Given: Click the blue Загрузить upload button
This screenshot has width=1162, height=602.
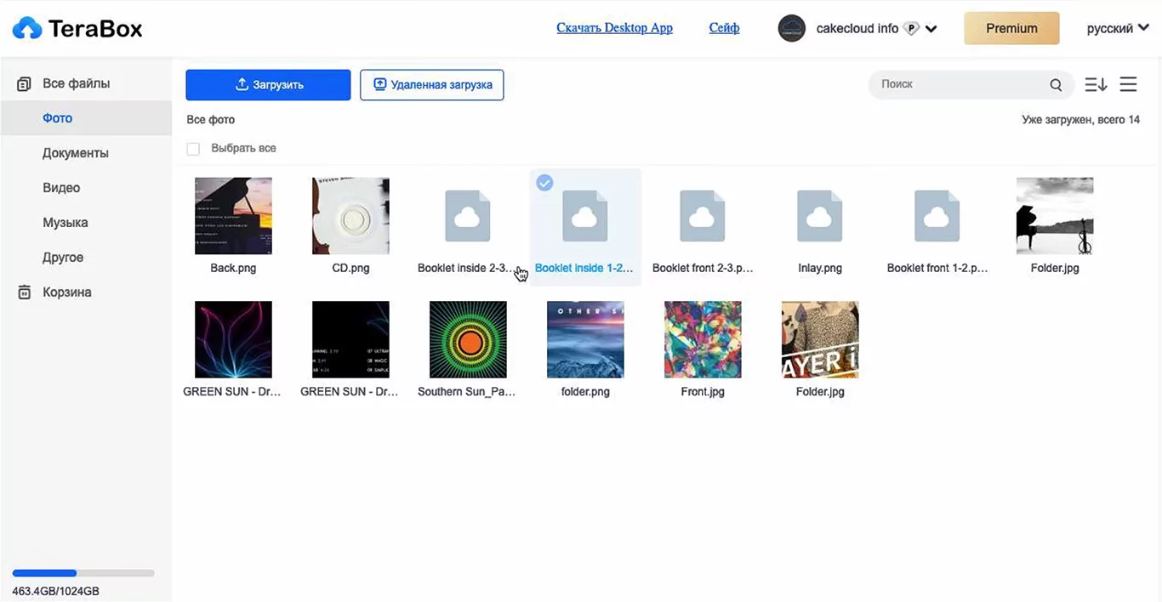Looking at the screenshot, I should (x=268, y=85).
